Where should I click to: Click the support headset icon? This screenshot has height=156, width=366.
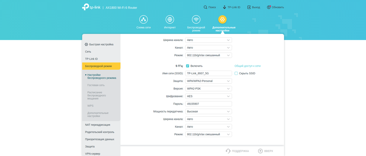pyautogui.click(x=228, y=151)
